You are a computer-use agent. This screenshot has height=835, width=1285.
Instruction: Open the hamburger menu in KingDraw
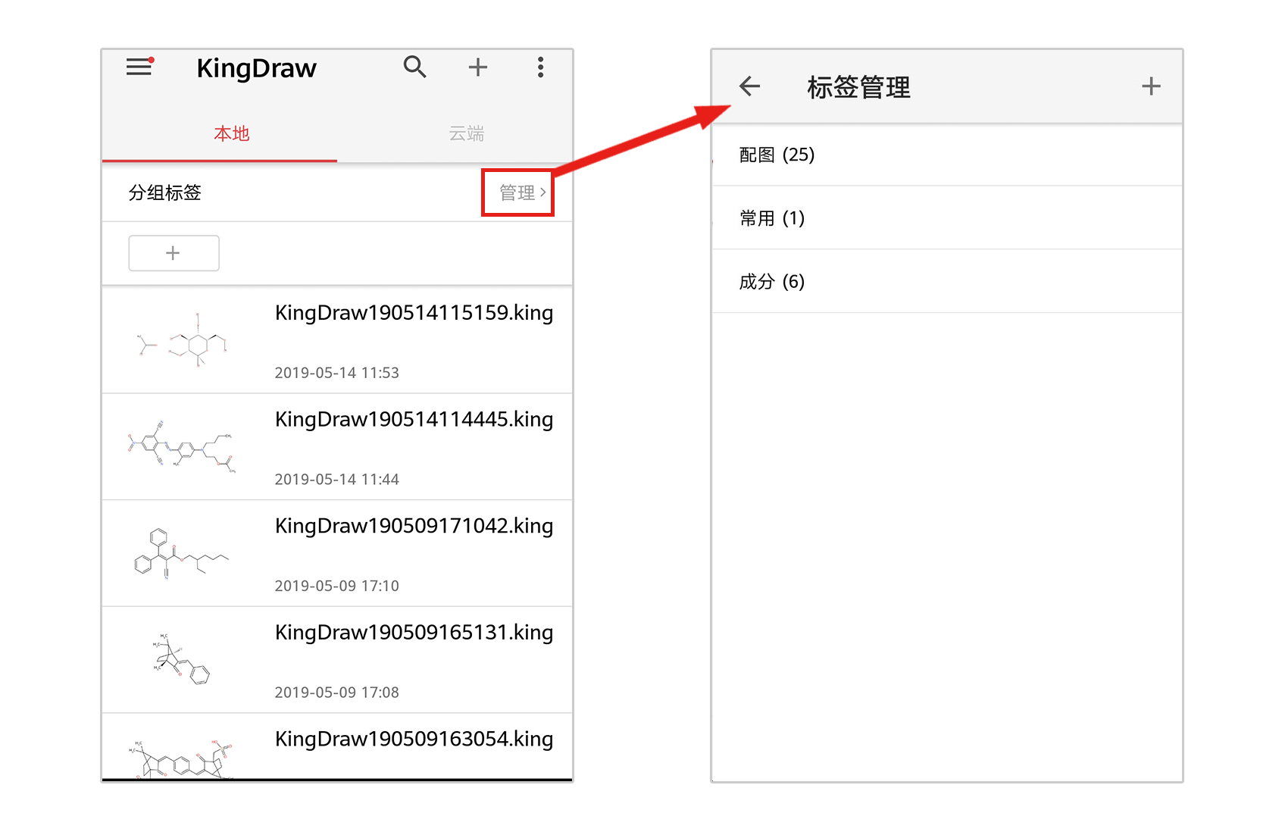pyautogui.click(x=139, y=67)
